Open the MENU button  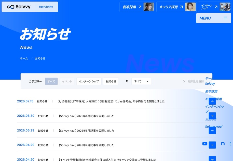coord(214,18)
